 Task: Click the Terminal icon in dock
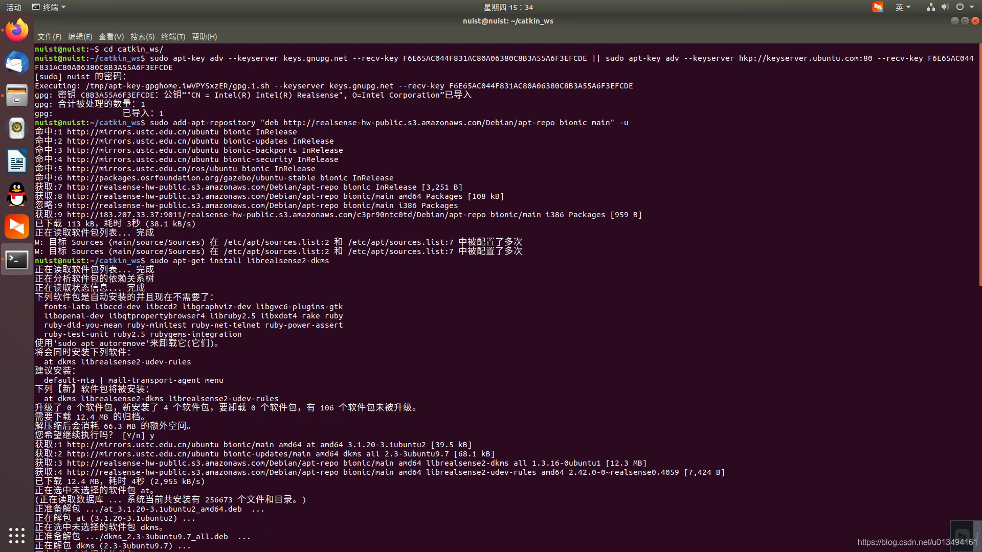tap(17, 260)
